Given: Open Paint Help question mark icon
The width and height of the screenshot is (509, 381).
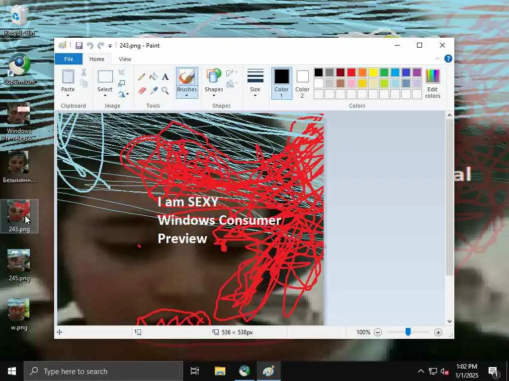Looking at the screenshot, I should [x=448, y=59].
